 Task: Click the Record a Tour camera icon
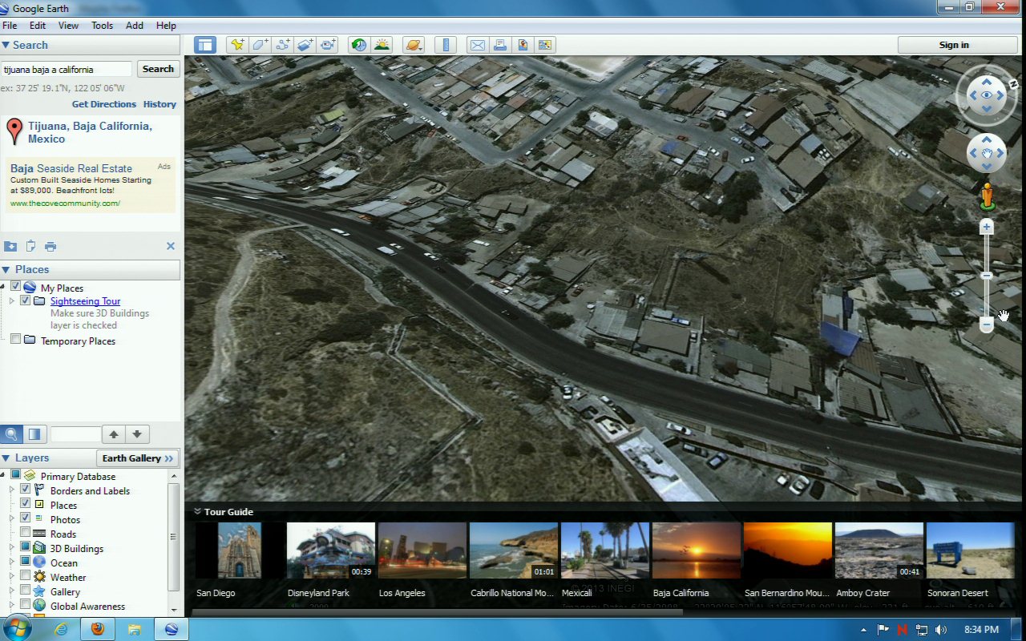tap(328, 45)
